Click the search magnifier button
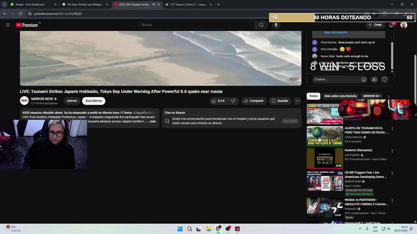Screen dimensions: 417x234 pos(261,25)
